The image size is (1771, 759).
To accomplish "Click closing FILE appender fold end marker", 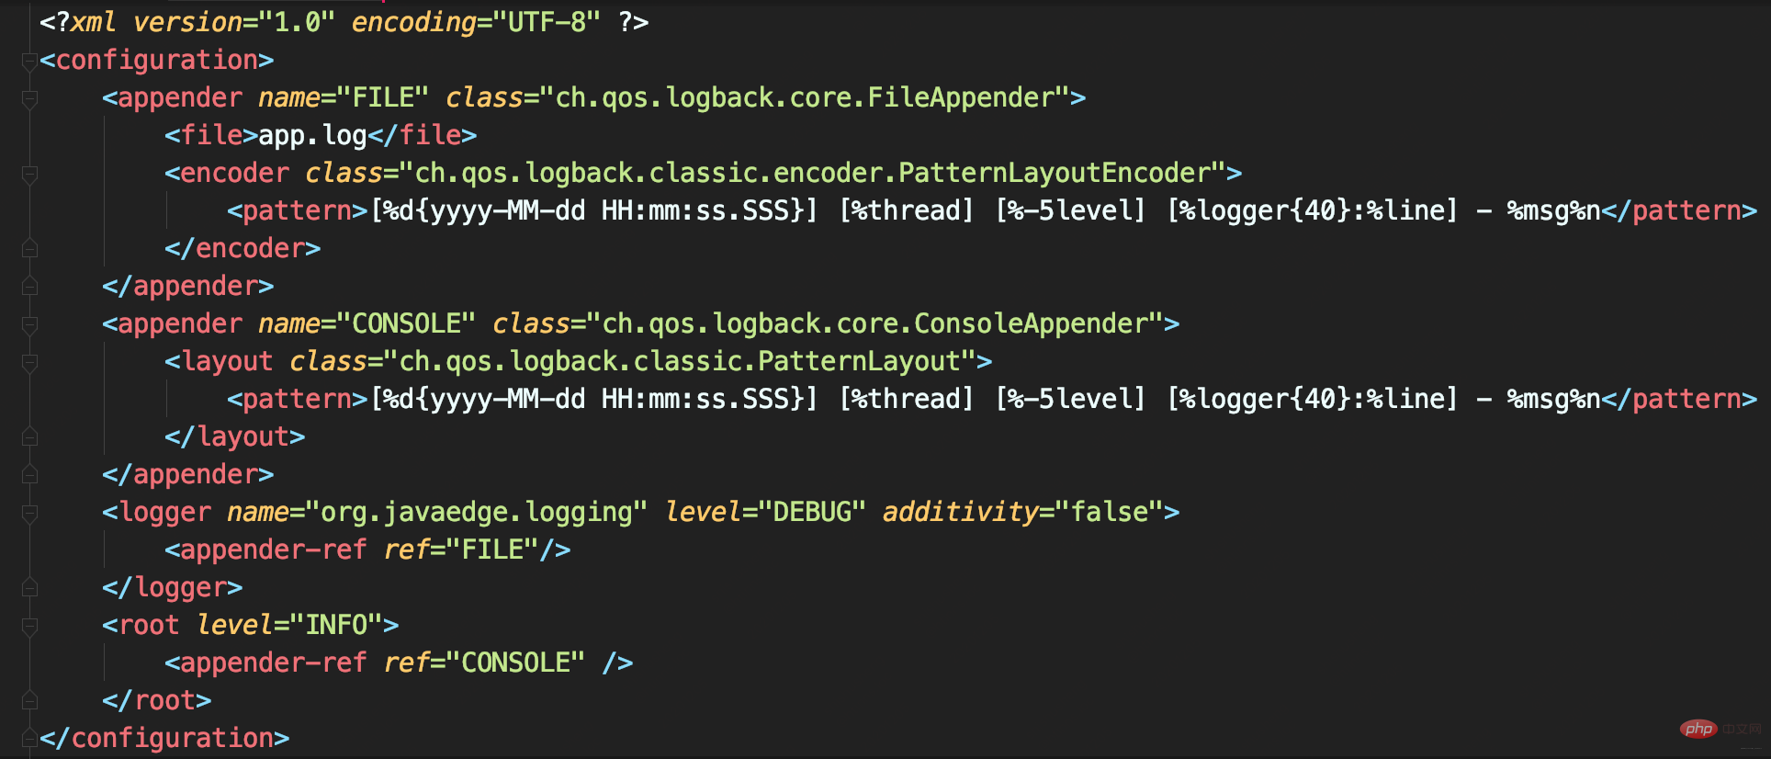I will (x=29, y=286).
